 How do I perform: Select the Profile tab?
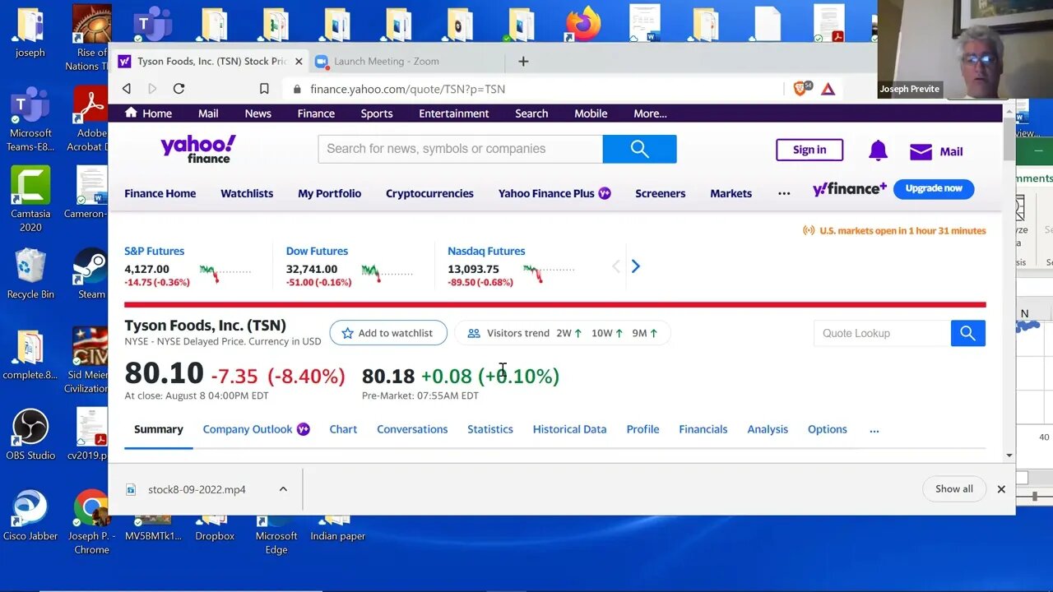coord(642,429)
